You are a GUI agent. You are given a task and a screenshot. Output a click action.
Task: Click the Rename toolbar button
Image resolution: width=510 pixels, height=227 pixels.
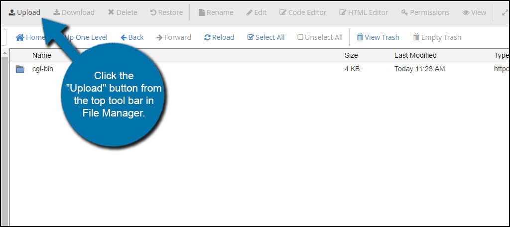pyautogui.click(x=216, y=12)
